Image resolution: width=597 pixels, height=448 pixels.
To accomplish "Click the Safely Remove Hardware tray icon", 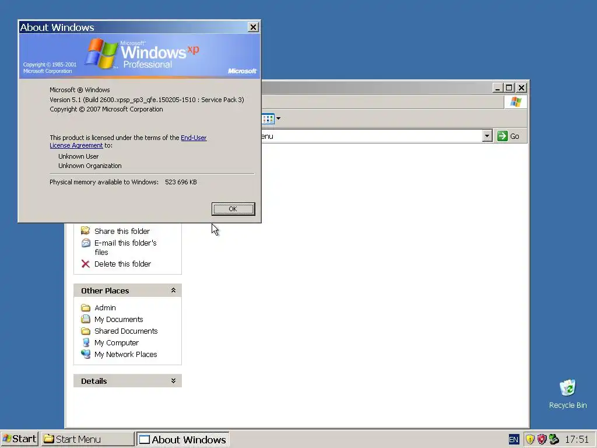I will coord(554,440).
